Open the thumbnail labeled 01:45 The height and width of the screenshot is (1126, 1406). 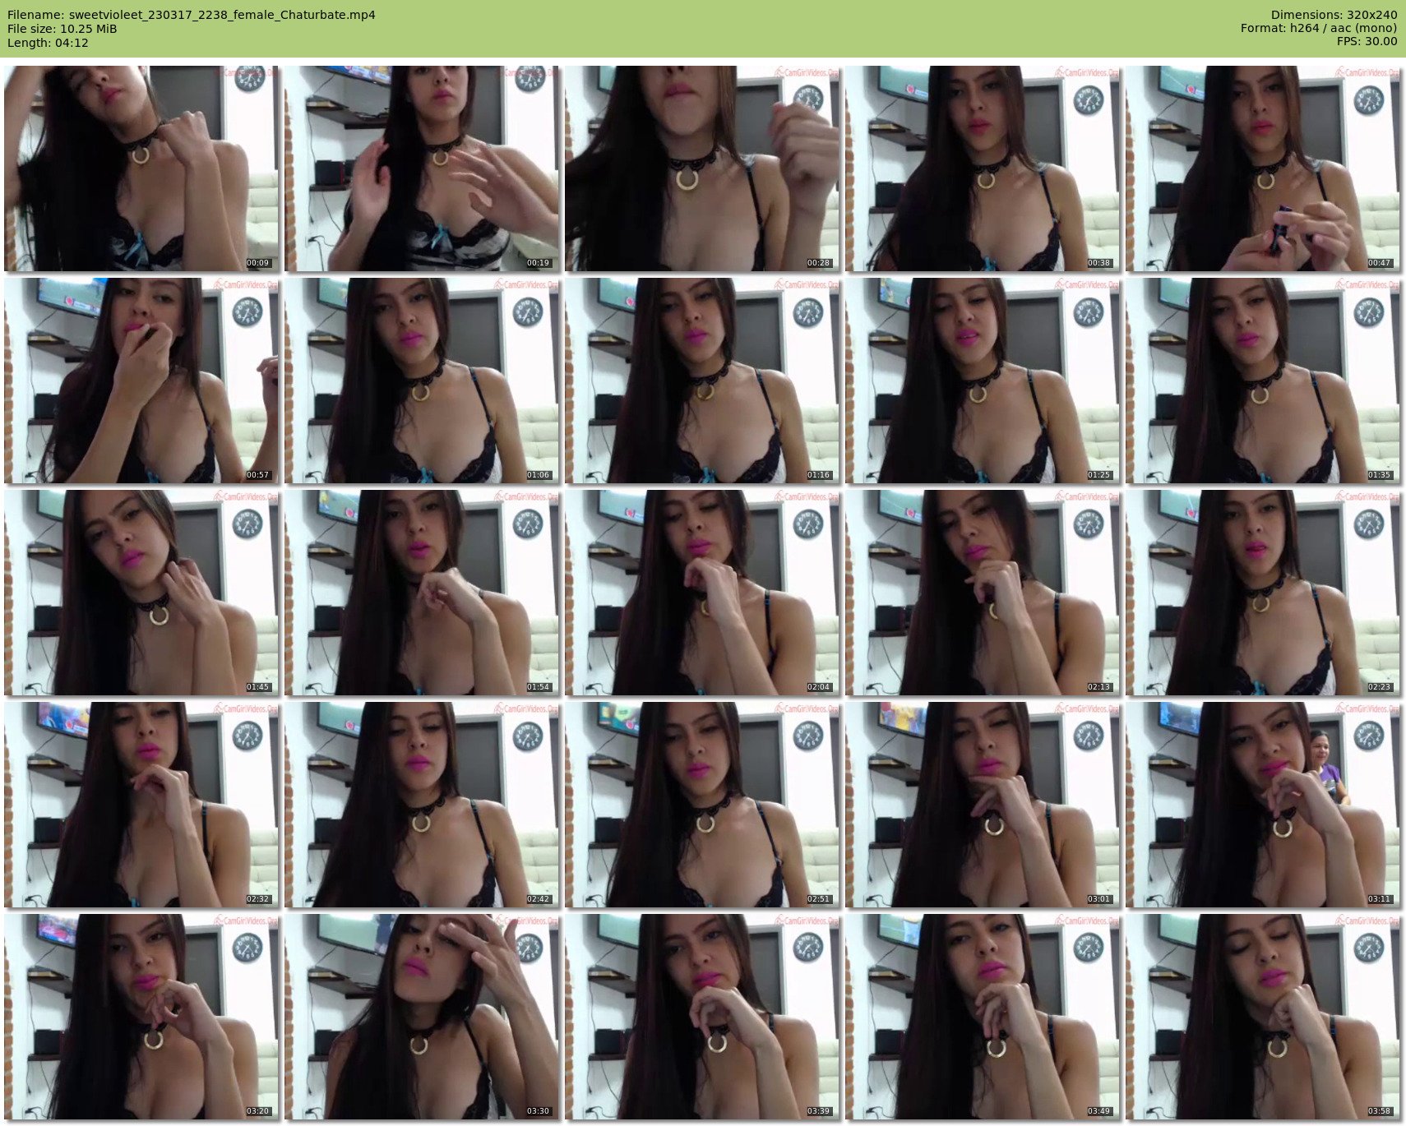(x=141, y=593)
